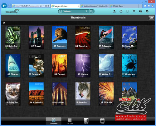Open the 15 Architecture video thumbnail
This screenshot has width=156, height=126.
click(x=60, y=94)
